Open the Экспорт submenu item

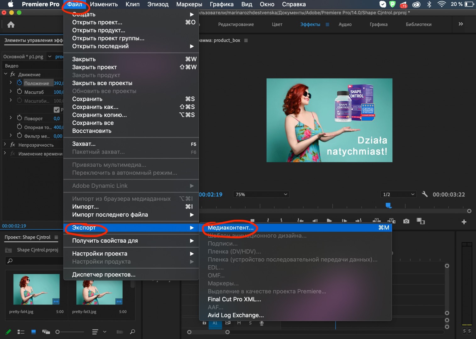click(131, 228)
